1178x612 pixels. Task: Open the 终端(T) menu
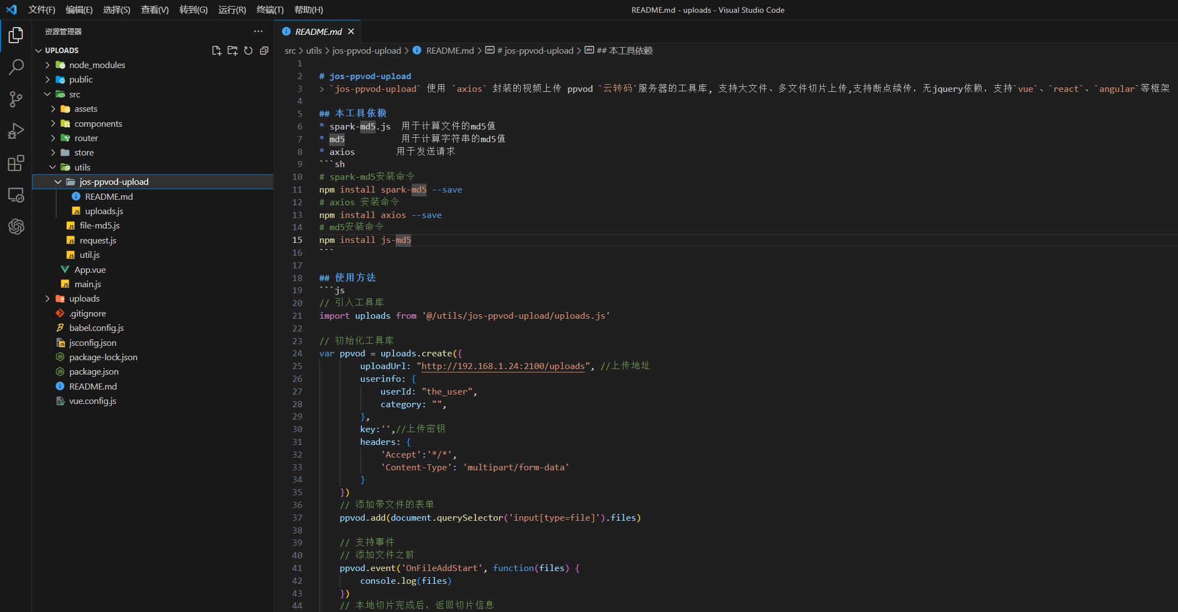pos(270,9)
